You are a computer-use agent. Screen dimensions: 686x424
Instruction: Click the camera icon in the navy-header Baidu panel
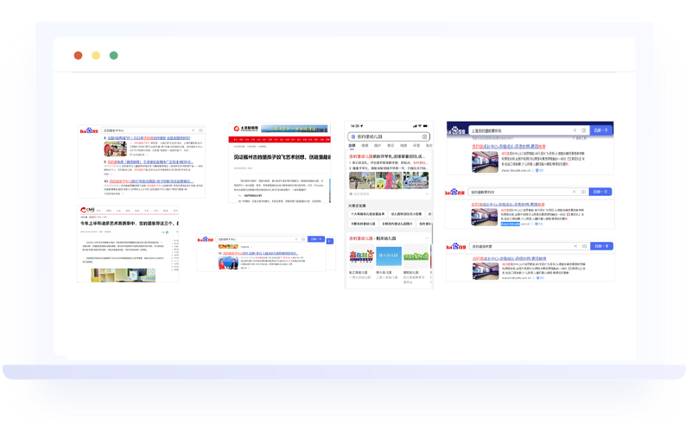coord(584,130)
